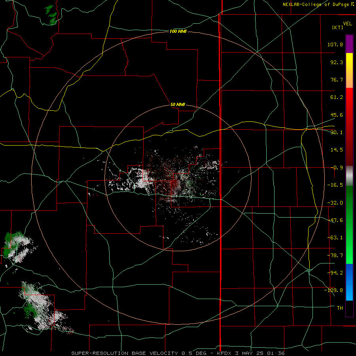Screen dimensions: 356x356
Task: Click the 50 NMI range ring label
Action: pos(178,104)
